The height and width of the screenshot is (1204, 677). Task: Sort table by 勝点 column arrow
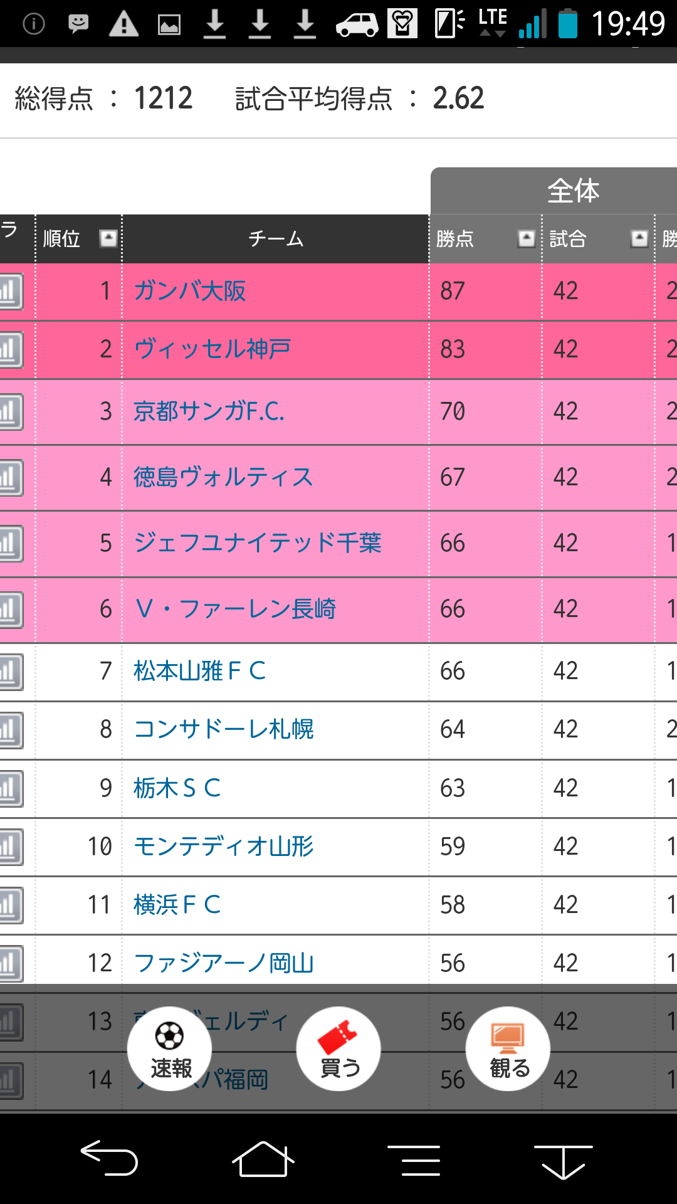[x=526, y=238]
